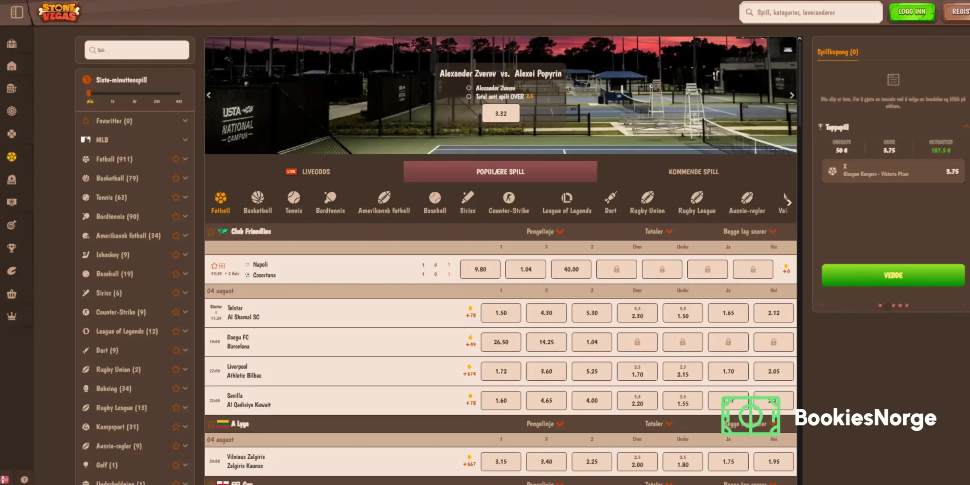Open the home icon in left sidebar
The image size is (970, 485).
click(x=12, y=66)
